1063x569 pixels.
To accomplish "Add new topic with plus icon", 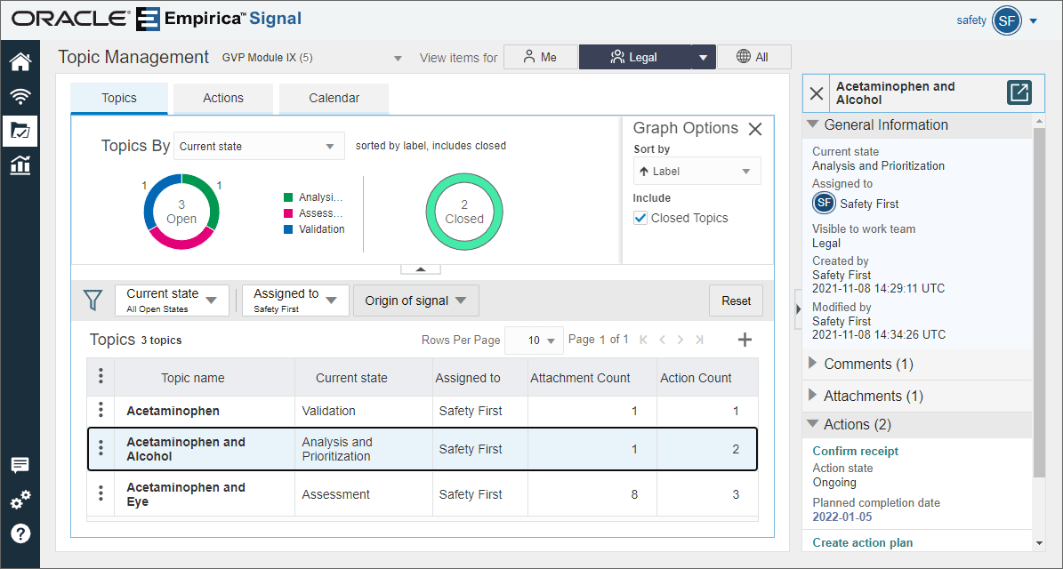I will pyautogui.click(x=745, y=340).
